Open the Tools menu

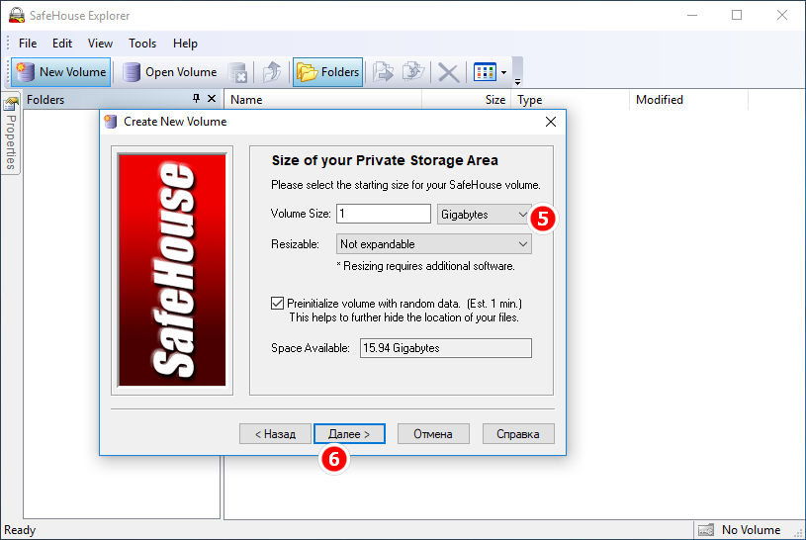[x=142, y=44]
